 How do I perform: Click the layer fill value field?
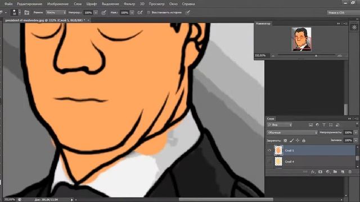coord(348,140)
